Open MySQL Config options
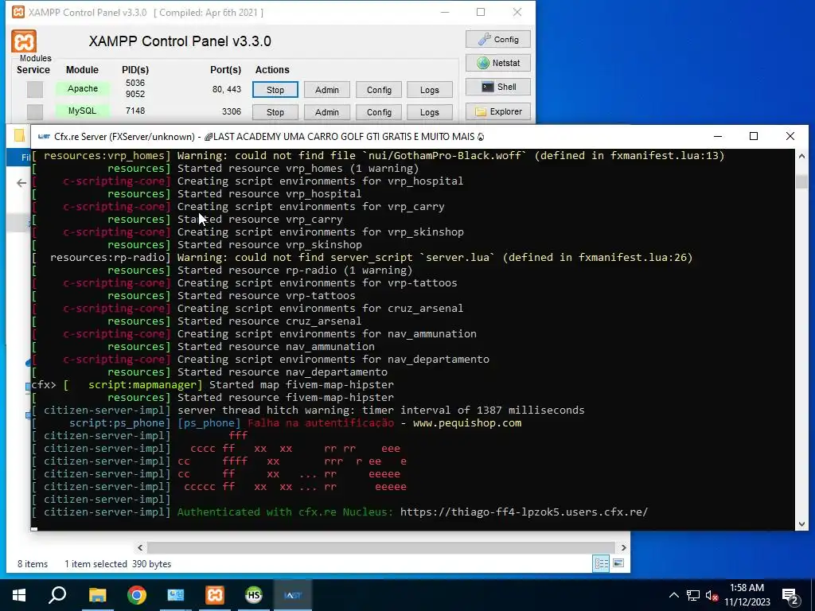815x611 pixels. 379,112
